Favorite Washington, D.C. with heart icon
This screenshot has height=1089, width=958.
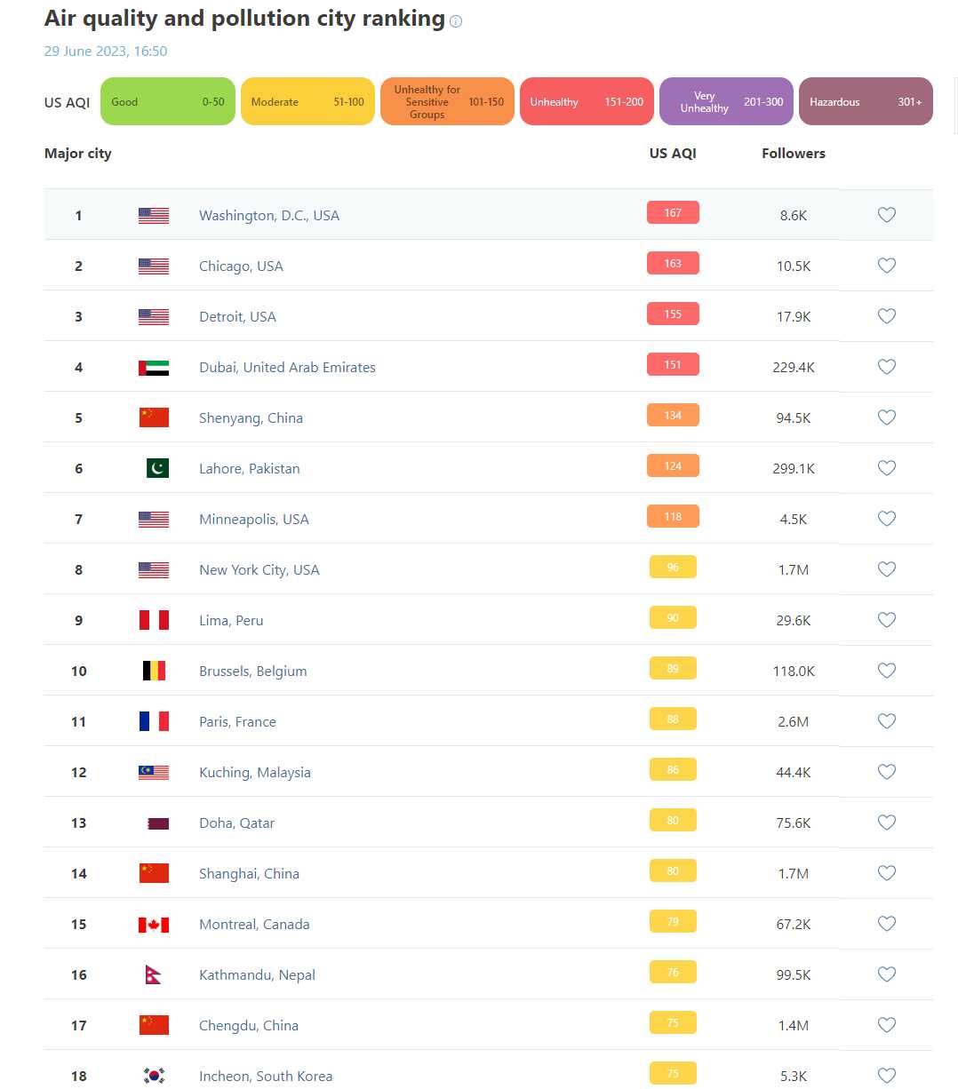(887, 215)
